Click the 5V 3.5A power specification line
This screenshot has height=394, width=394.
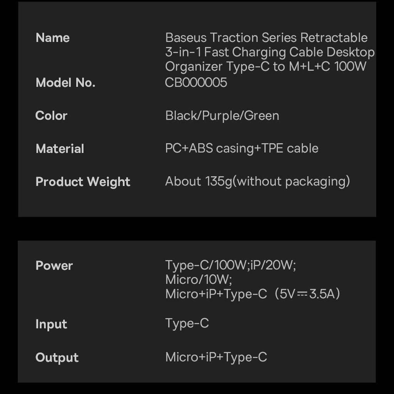click(253, 294)
